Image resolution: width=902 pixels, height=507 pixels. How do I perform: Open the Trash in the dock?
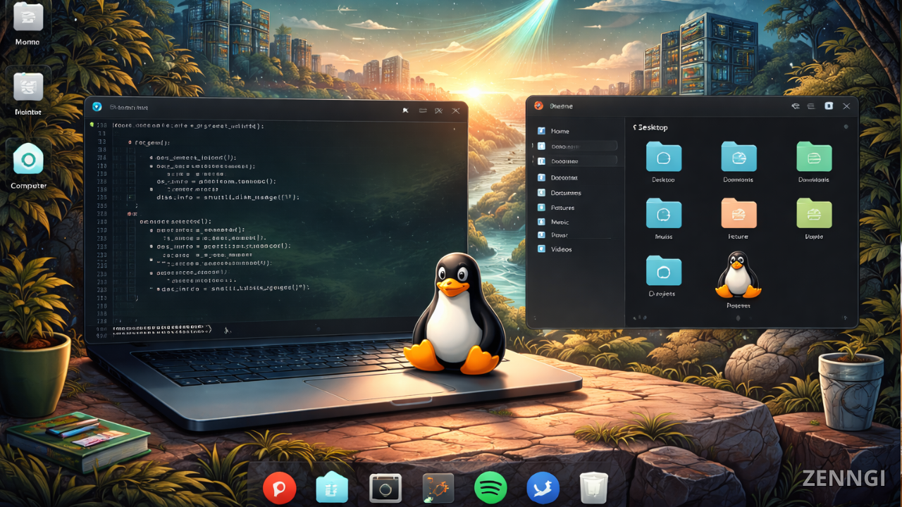tap(593, 487)
